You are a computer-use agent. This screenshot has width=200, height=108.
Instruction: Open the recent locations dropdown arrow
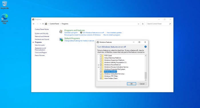pos(40,24)
